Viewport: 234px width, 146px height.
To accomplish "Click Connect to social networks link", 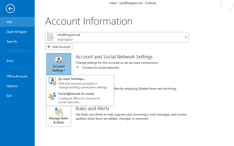I will point(101,68).
